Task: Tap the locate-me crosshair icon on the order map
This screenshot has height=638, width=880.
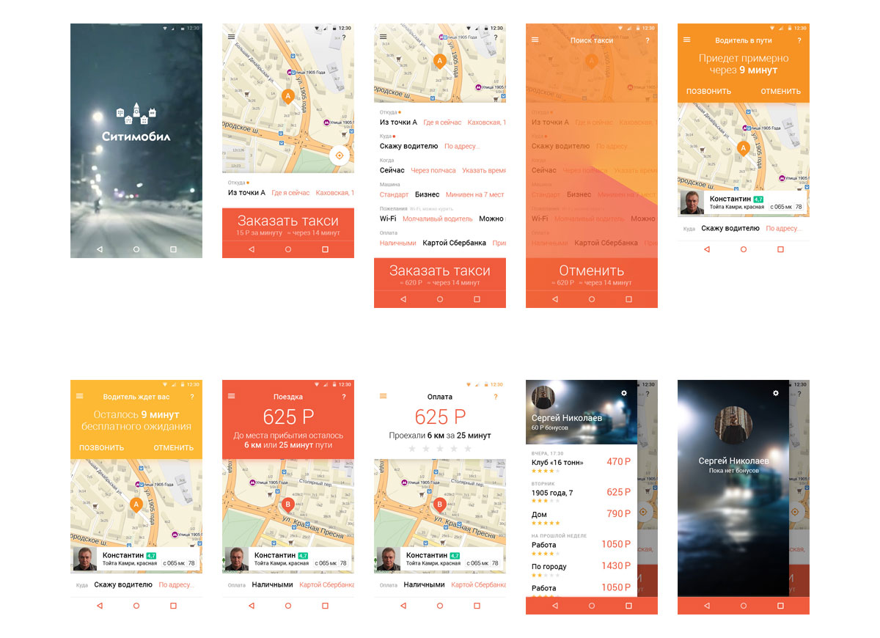Action: 339,155
